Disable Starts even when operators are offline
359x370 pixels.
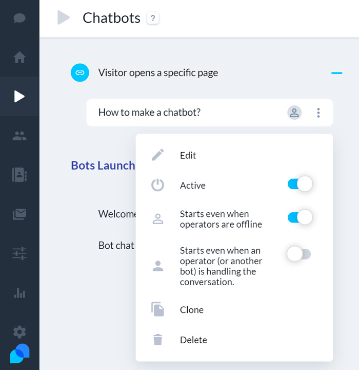click(300, 217)
